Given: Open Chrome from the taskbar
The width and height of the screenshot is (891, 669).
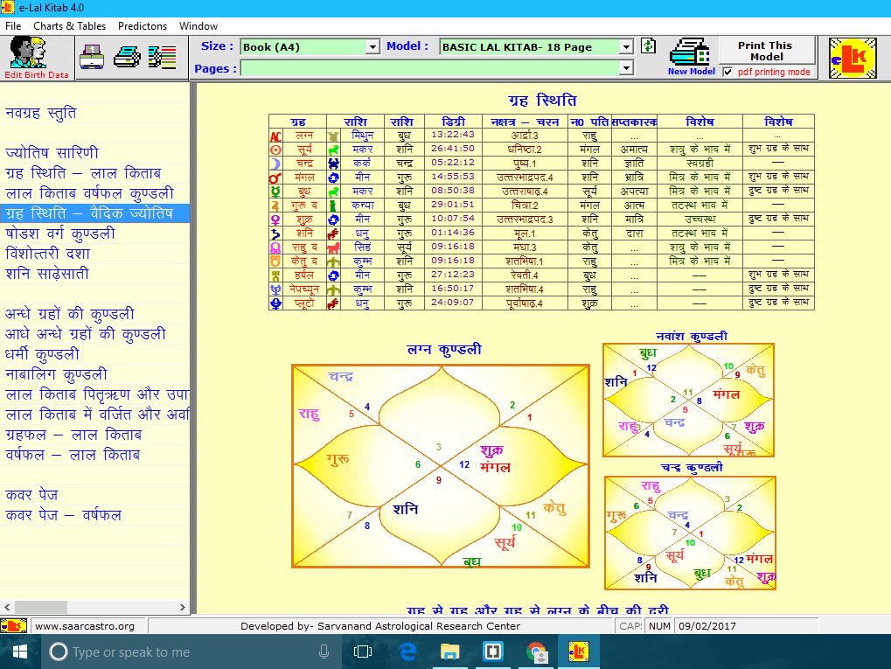Looking at the screenshot, I should click(x=536, y=652).
